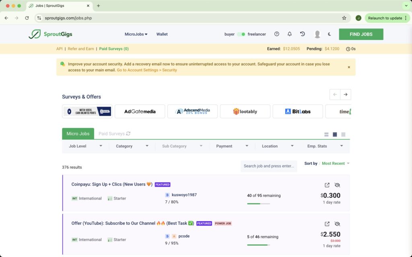Bookmark this page with star icon

[344, 18]
